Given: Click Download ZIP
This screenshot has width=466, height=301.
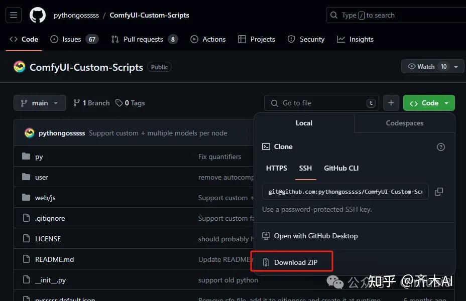Looking at the screenshot, I should click(x=295, y=262).
